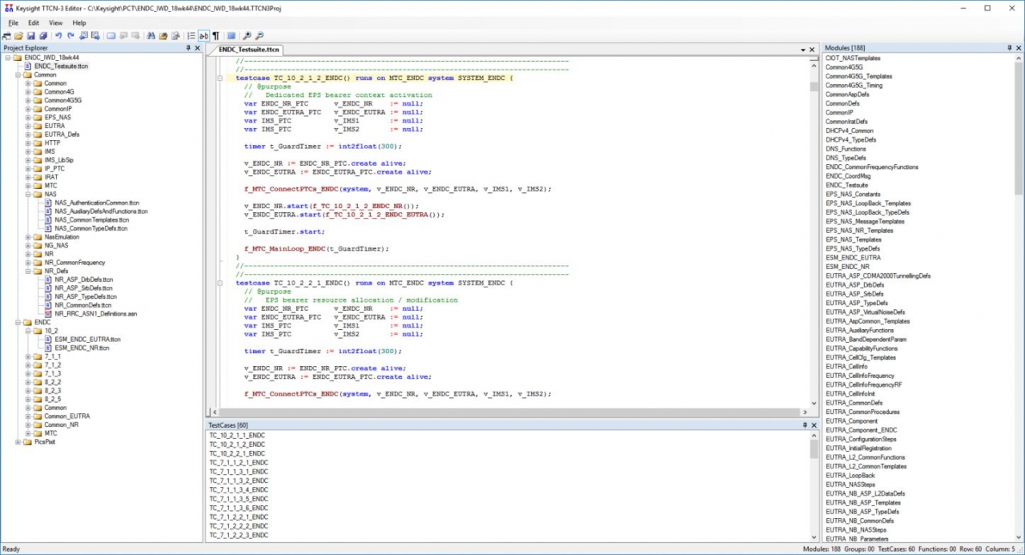This screenshot has height=555, width=1025.
Task: Select EUTRA_CellInfo in the Modules list
Action: click(846, 366)
